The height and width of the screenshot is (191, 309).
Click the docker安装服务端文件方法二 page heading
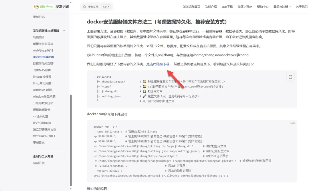click(157, 22)
